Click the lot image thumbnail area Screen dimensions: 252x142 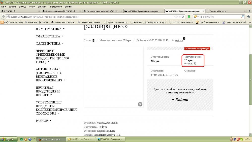114,77
